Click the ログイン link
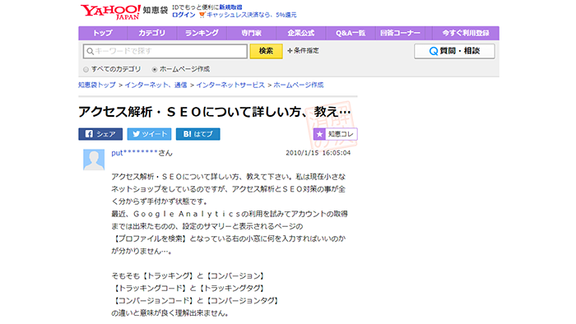The image size is (576, 324). click(x=183, y=15)
